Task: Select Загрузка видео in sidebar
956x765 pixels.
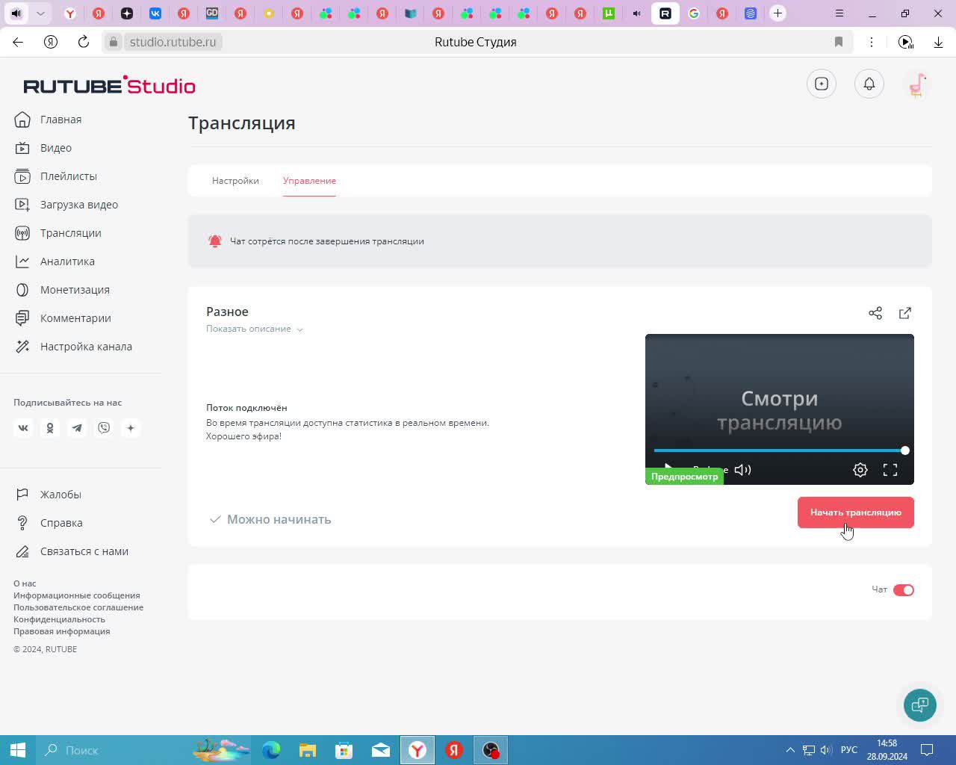Action: [66, 205]
